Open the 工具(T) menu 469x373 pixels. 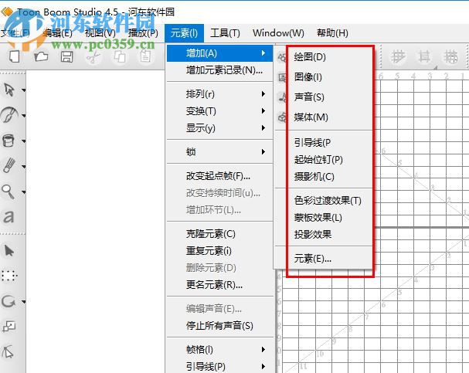coord(225,33)
